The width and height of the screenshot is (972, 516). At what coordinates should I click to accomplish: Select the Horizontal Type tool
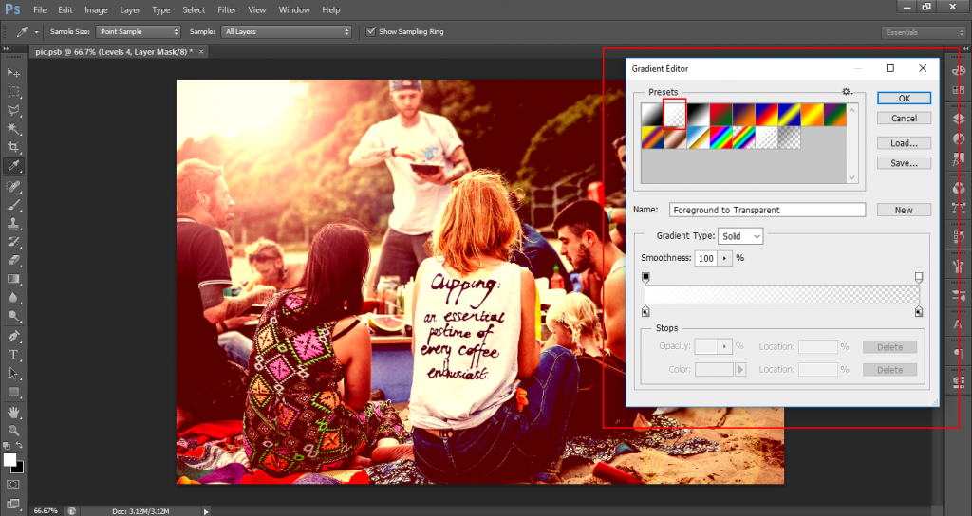click(x=13, y=355)
